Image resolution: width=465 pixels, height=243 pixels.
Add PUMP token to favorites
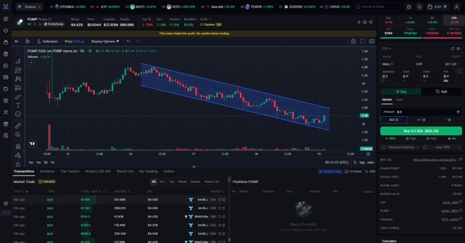coord(359,22)
